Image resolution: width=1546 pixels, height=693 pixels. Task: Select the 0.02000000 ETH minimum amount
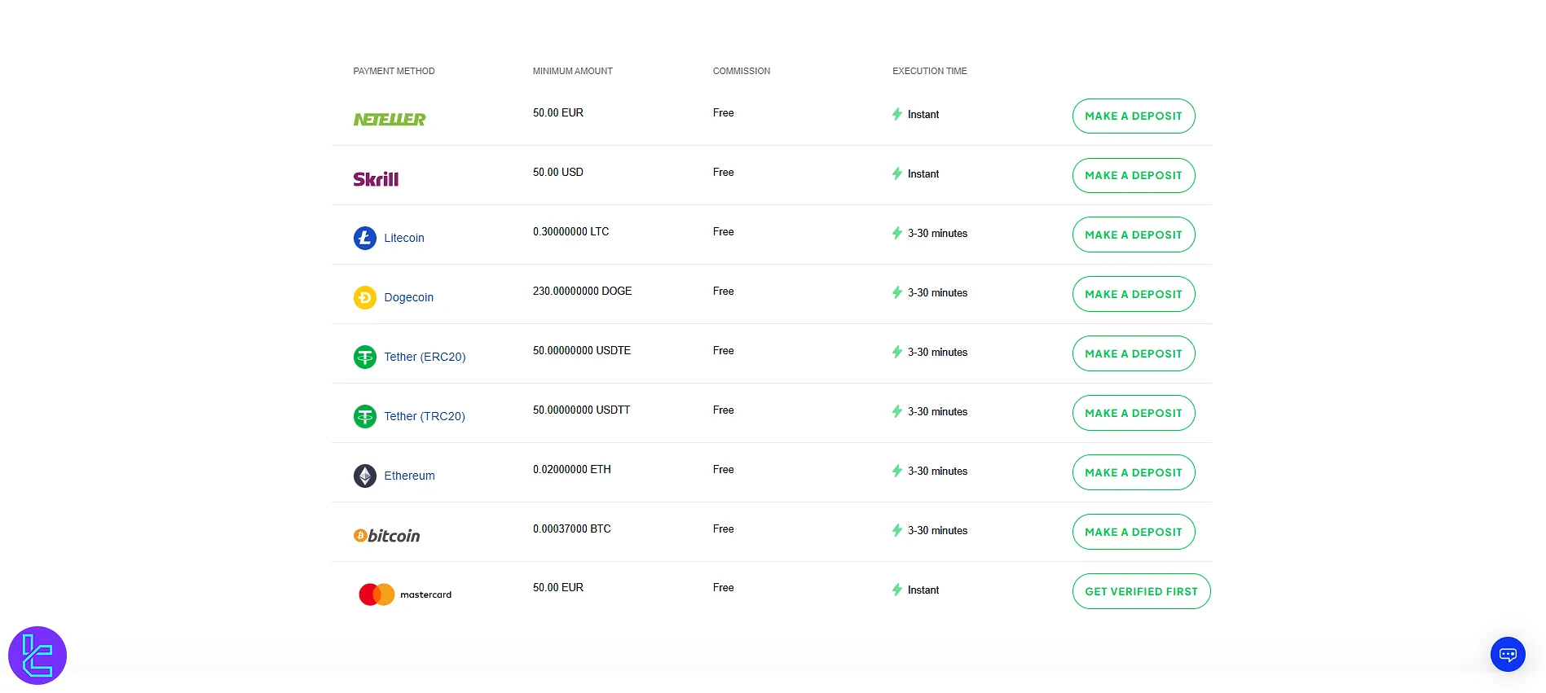click(572, 469)
